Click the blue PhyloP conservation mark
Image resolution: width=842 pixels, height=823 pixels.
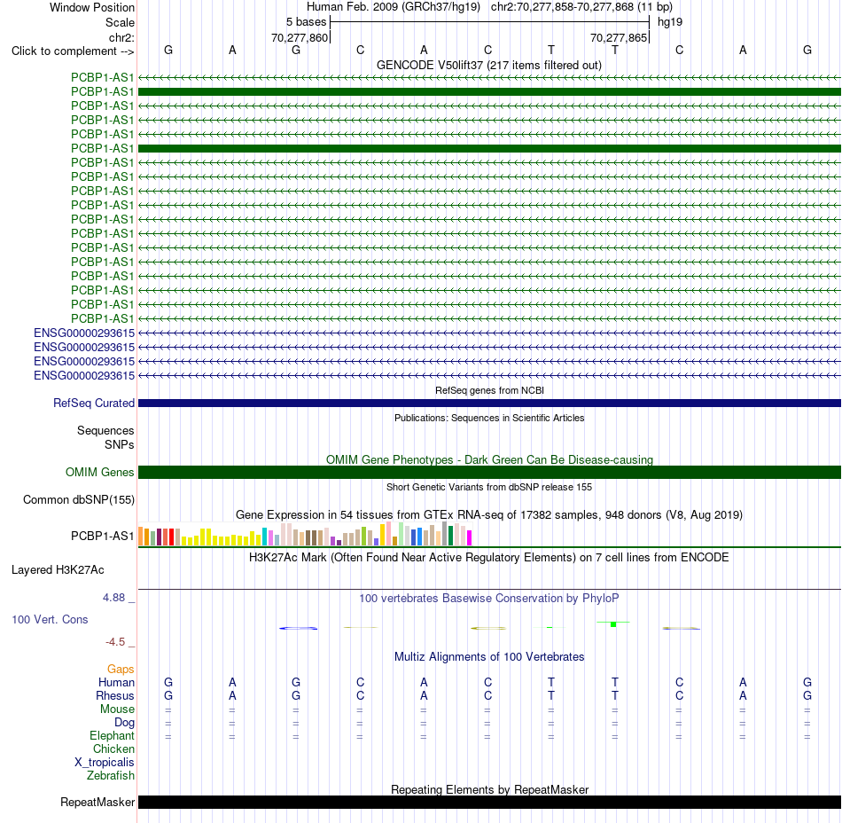click(x=298, y=628)
